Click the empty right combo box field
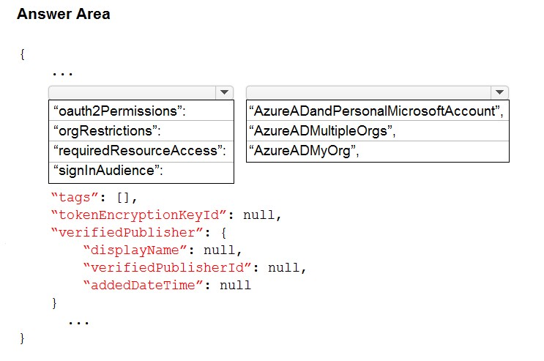544x361 pixels. (x=369, y=92)
